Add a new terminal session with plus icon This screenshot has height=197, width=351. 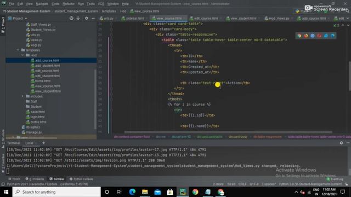[44, 143]
